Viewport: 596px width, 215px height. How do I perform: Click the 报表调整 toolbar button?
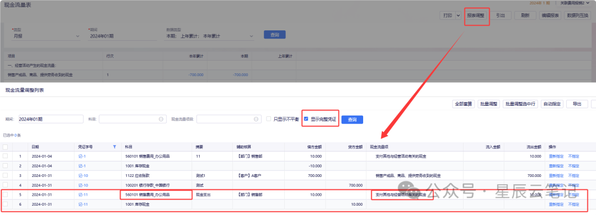tap(476, 15)
